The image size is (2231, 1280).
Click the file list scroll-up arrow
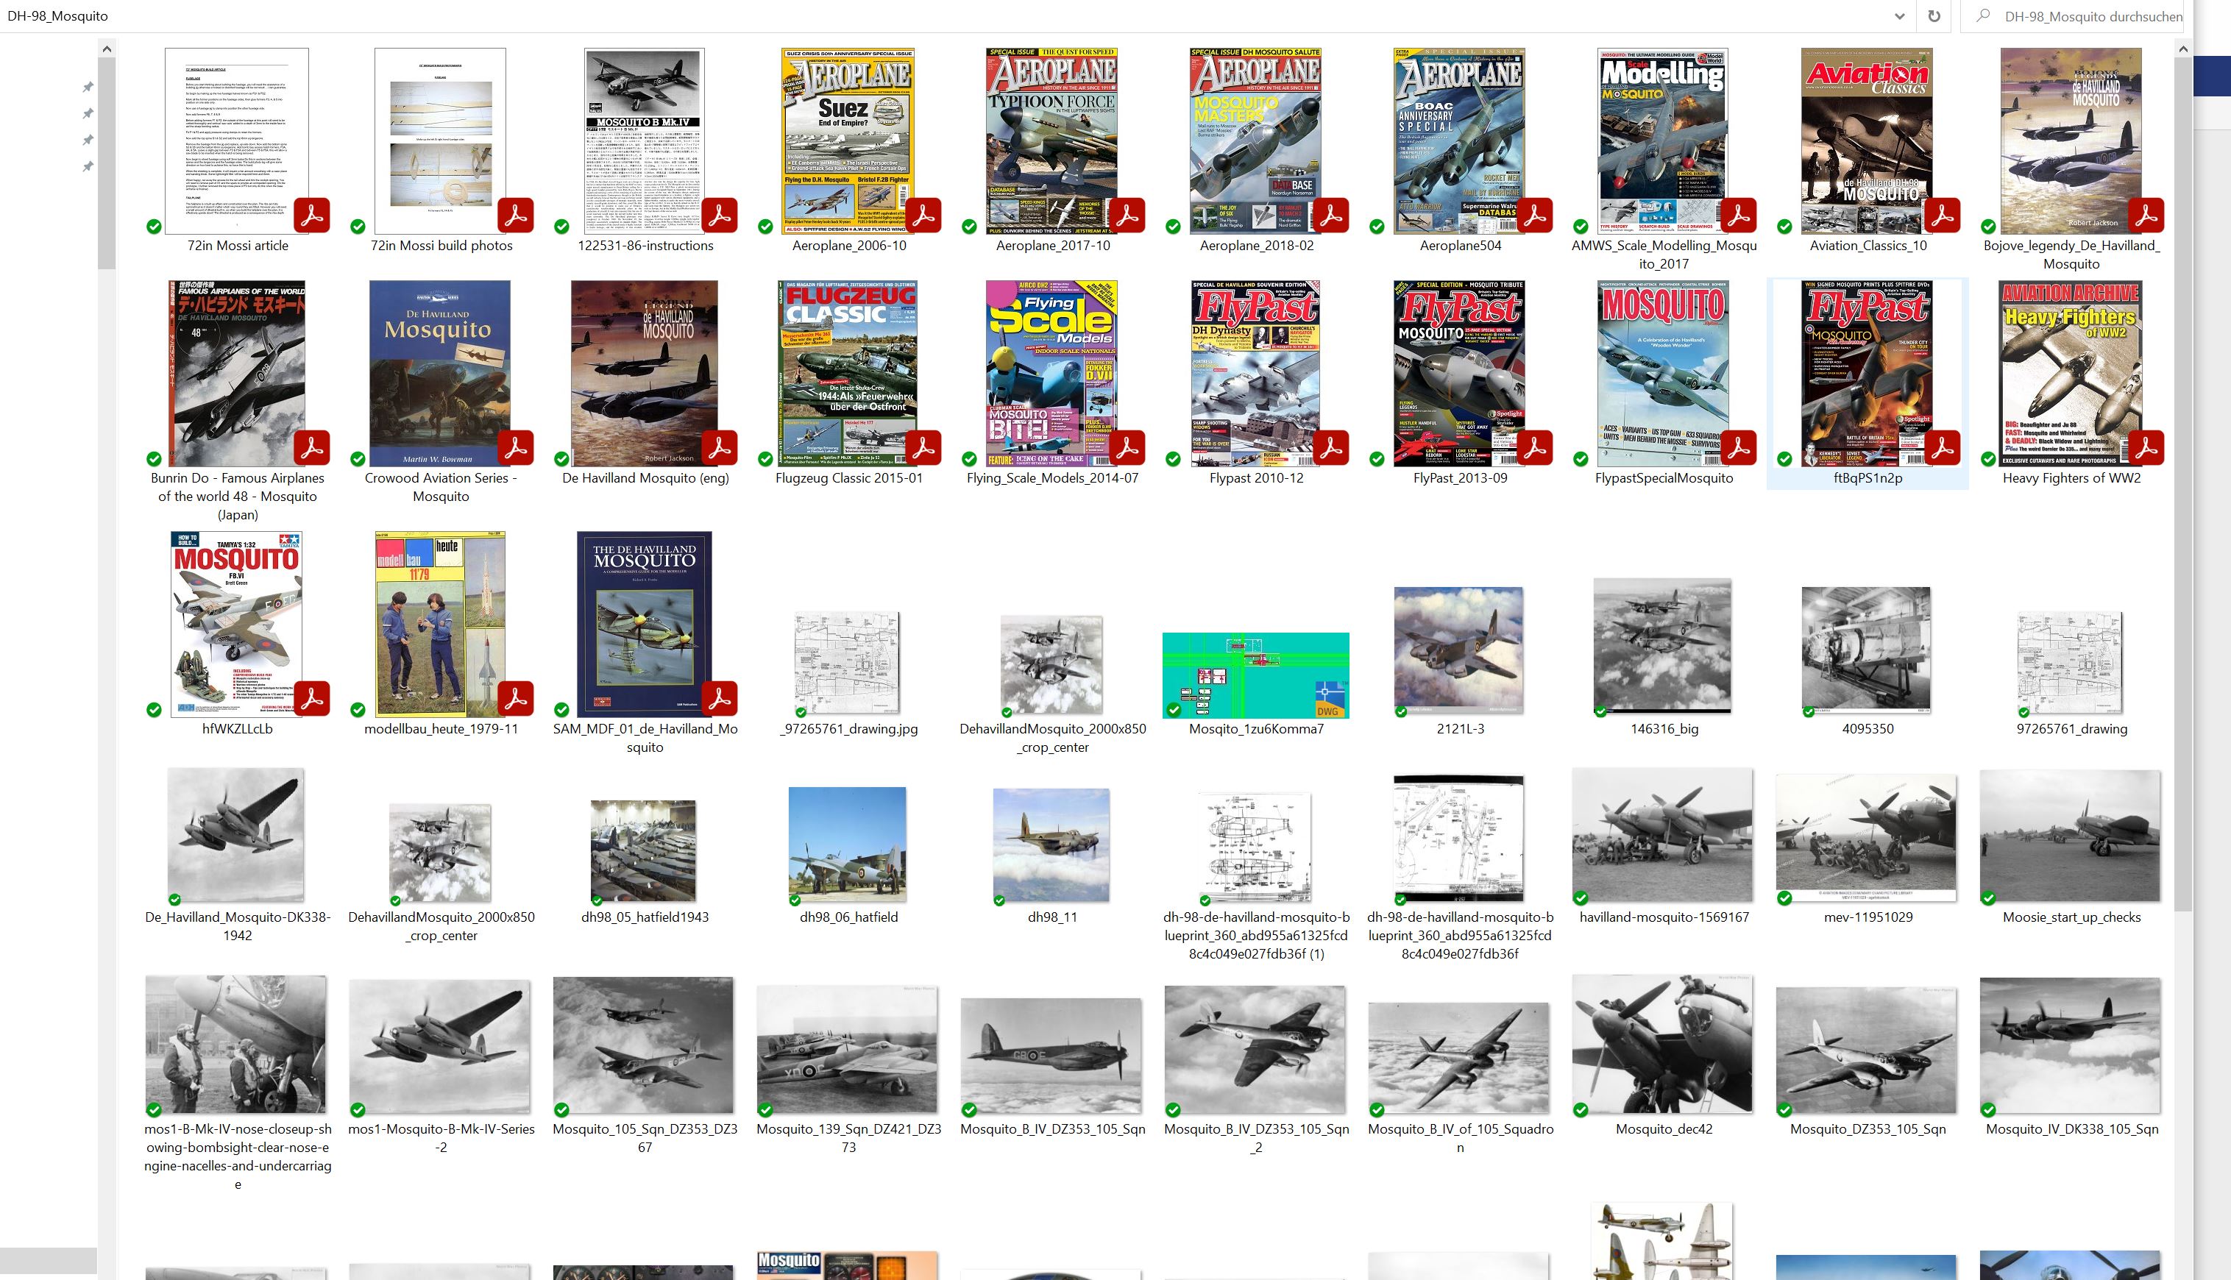point(2182,49)
